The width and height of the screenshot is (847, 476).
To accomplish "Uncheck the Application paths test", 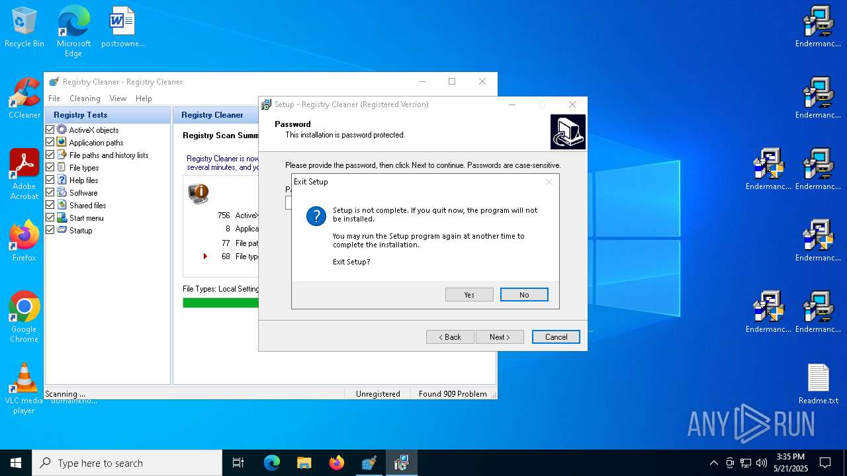I will pos(50,142).
